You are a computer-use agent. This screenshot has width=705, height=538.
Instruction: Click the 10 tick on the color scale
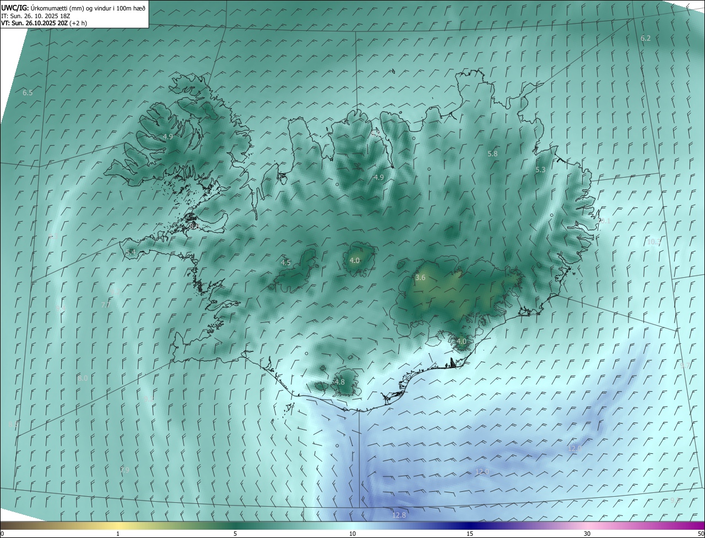coord(352,534)
